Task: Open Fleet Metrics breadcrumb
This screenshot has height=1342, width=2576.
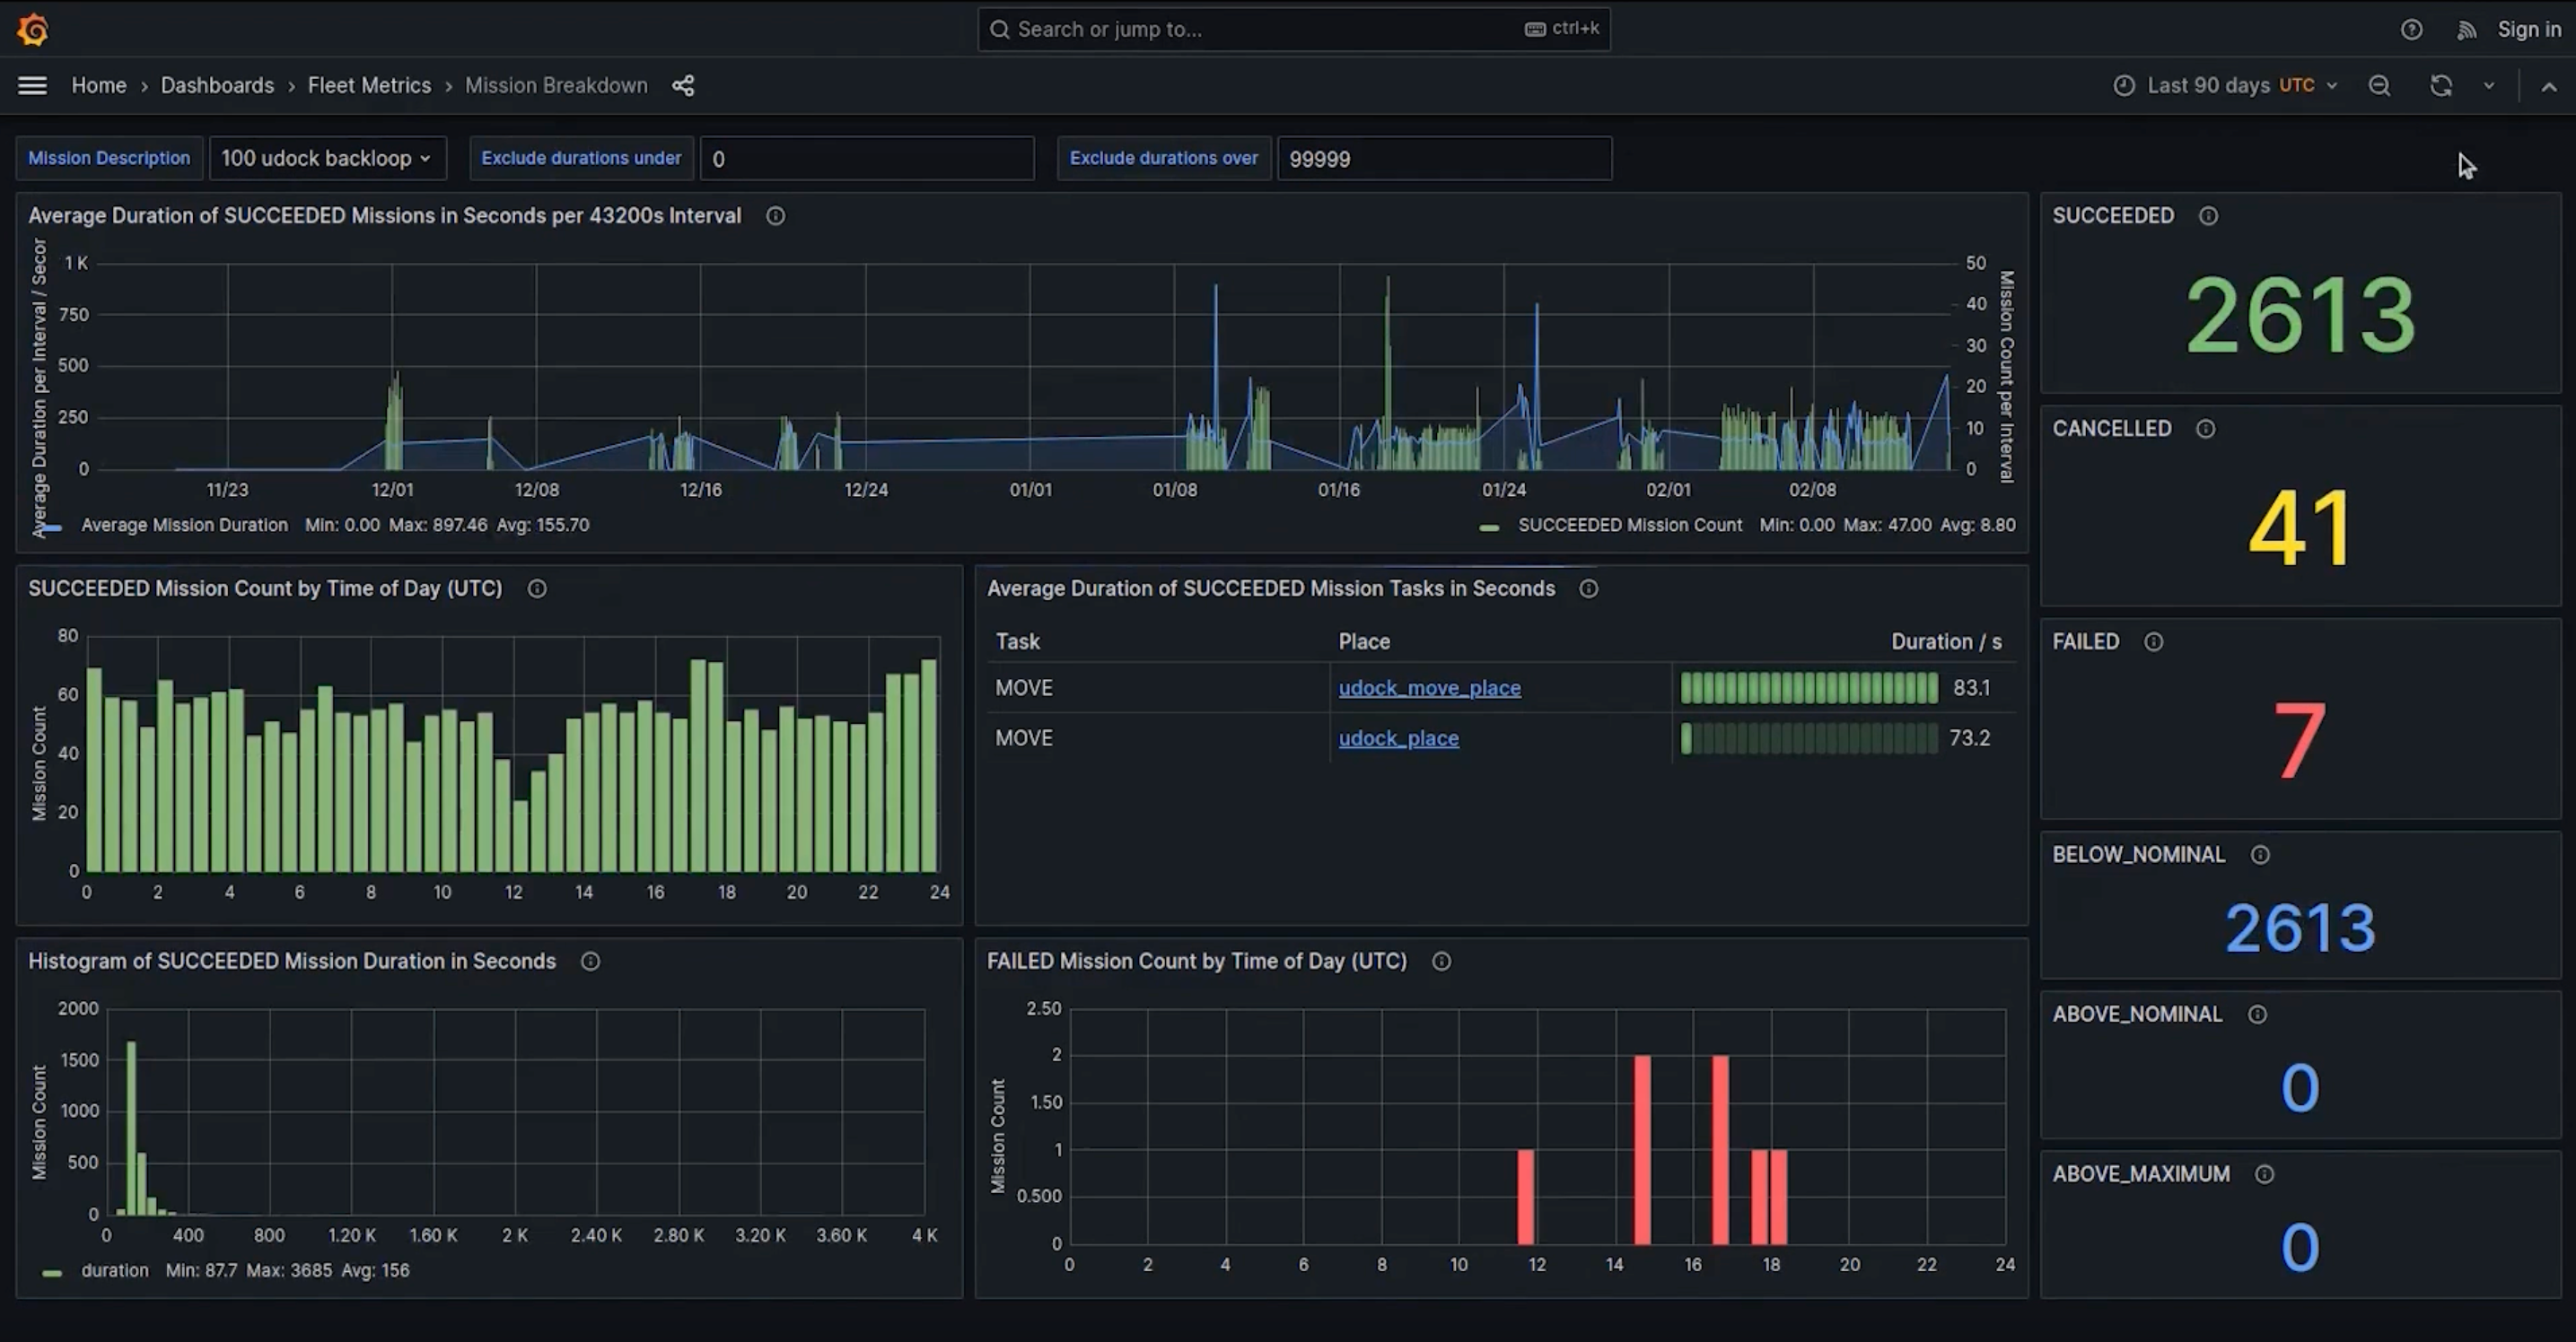Action: coord(369,86)
